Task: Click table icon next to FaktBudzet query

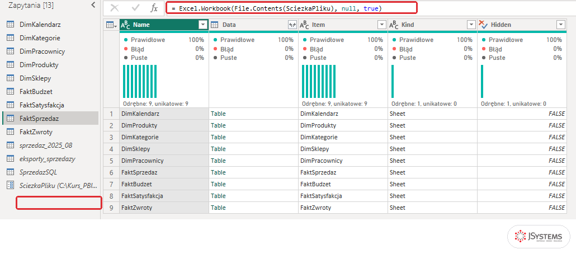Action: click(10, 92)
